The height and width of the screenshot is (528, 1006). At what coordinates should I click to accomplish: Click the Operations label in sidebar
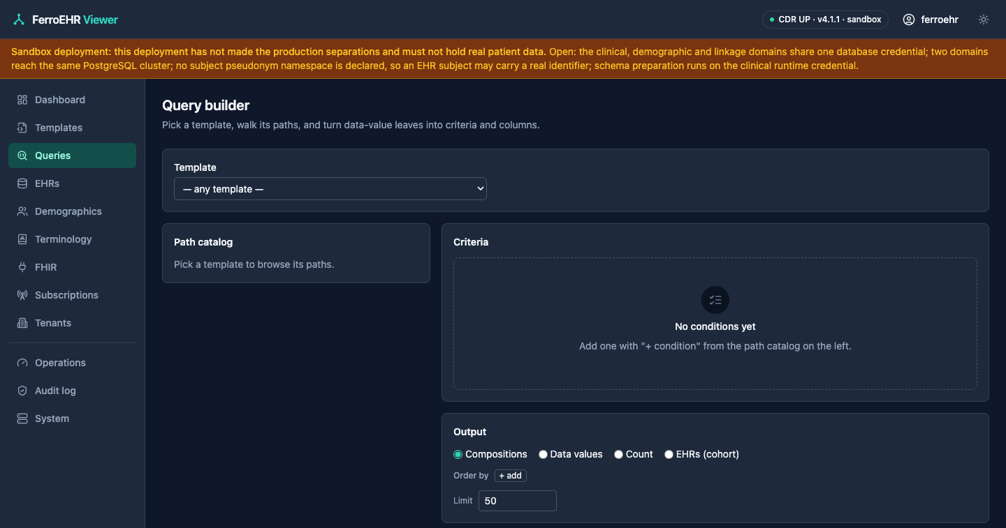pos(60,363)
